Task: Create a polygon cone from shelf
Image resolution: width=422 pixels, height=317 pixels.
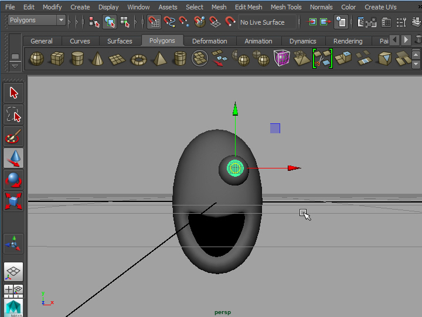Action: [x=98, y=59]
